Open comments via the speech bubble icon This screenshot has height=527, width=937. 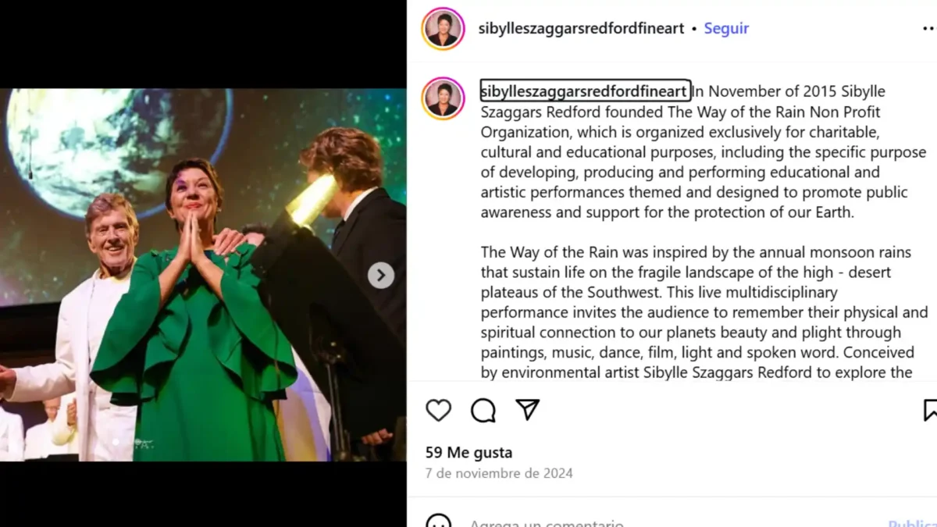coord(483,410)
